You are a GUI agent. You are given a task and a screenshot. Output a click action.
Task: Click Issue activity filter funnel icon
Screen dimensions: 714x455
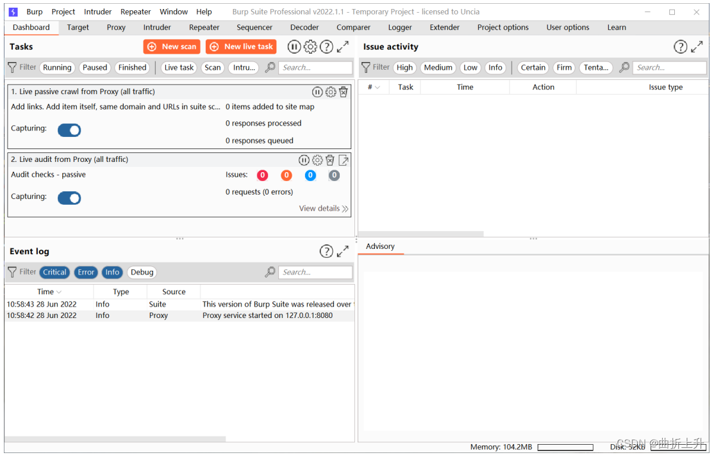365,68
